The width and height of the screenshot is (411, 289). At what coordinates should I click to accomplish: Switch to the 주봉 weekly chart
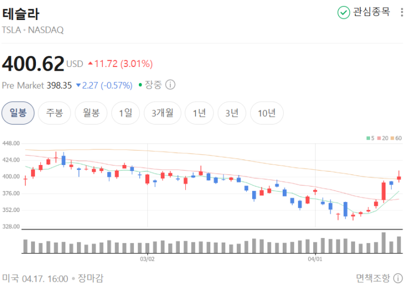point(54,113)
